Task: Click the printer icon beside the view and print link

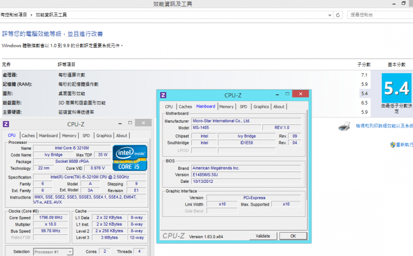Action: (x=344, y=126)
